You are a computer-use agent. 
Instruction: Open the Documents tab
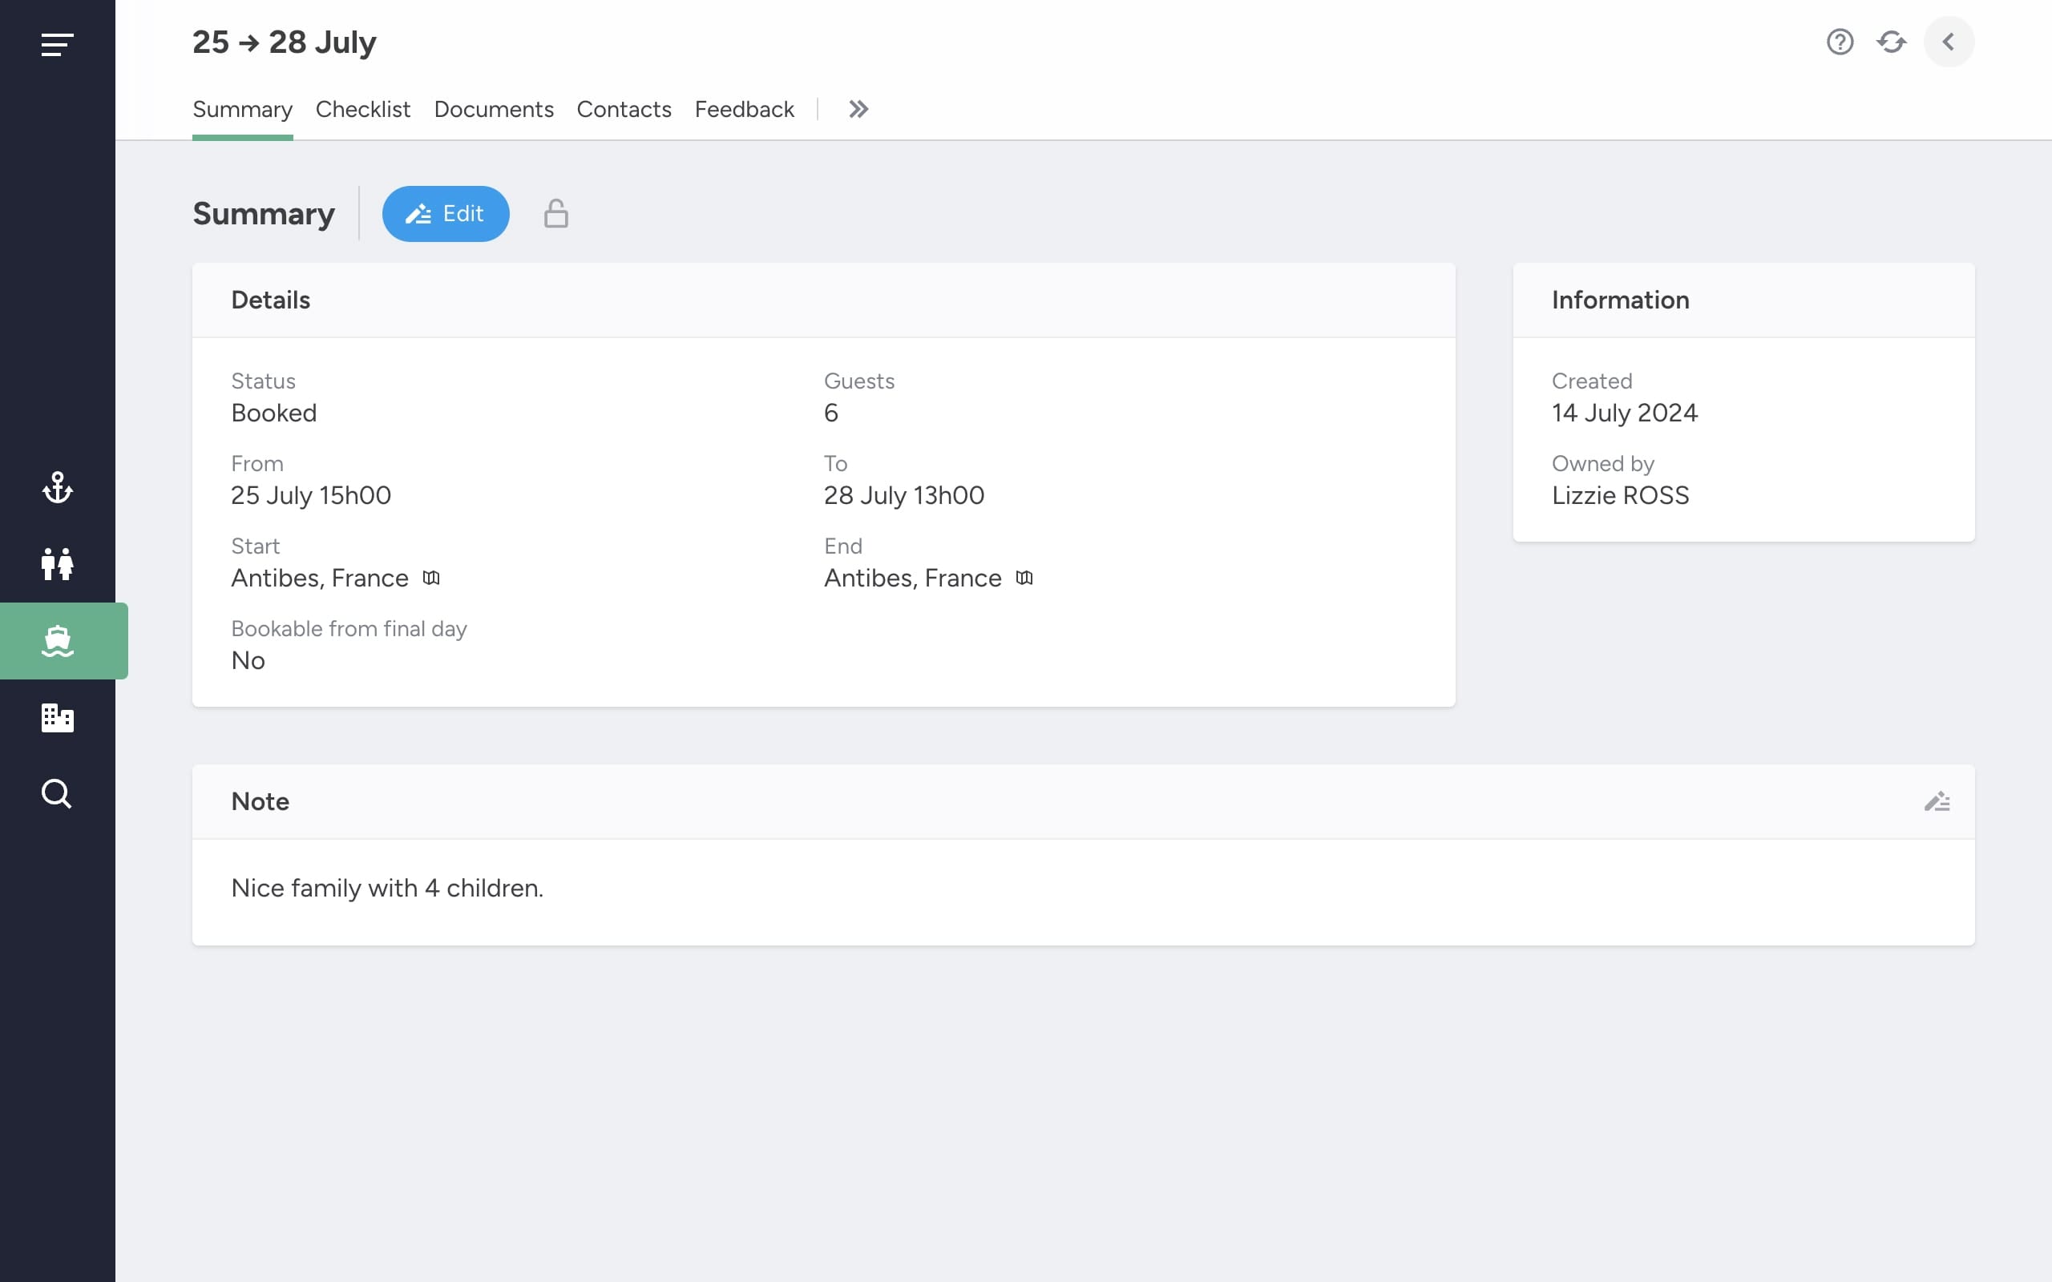coord(494,110)
